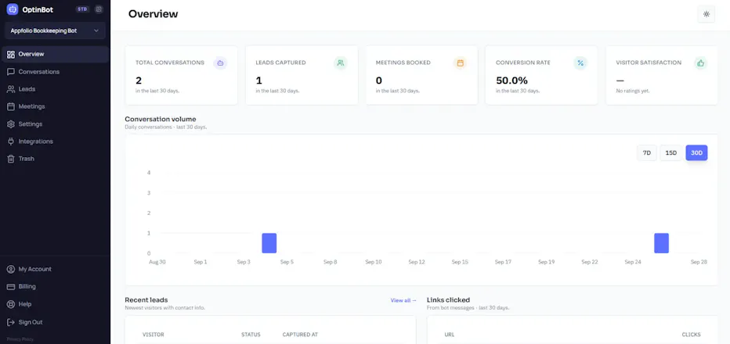Click the Overview grid icon in sidebar
The height and width of the screenshot is (344, 730).
(x=11, y=55)
